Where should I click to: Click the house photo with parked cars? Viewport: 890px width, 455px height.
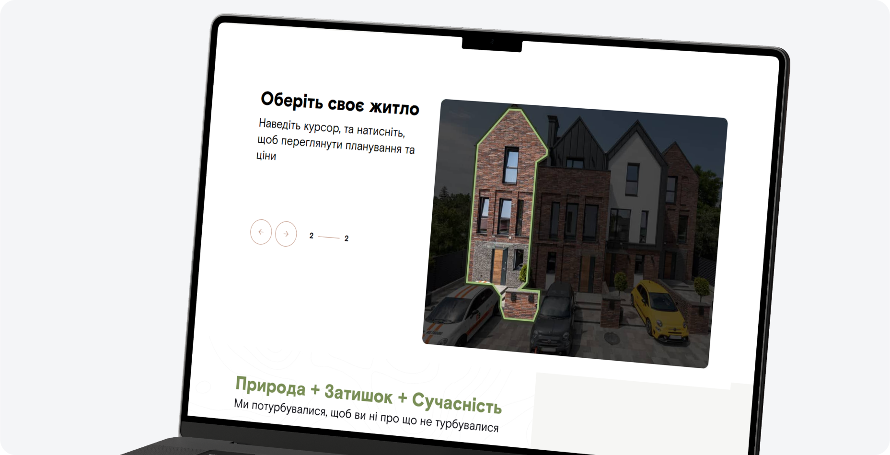575,233
